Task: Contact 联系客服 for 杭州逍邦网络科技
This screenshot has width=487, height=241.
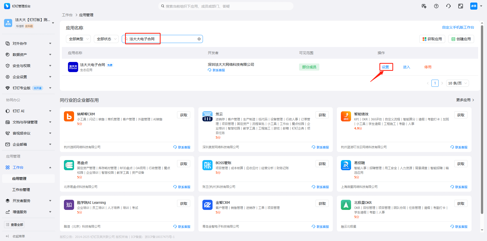Action: pyautogui.click(x=182, y=147)
